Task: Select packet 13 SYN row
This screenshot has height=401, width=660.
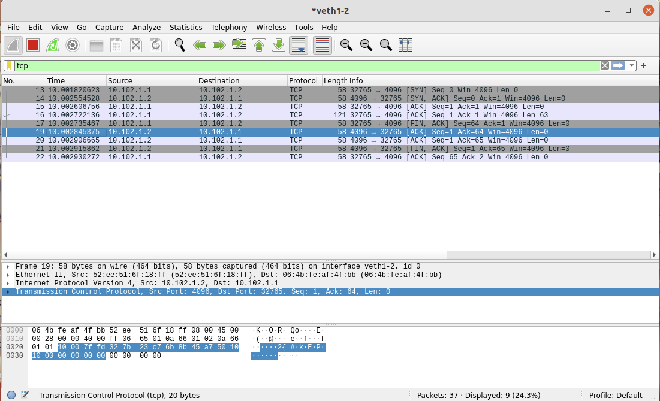Action: (330, 90)
